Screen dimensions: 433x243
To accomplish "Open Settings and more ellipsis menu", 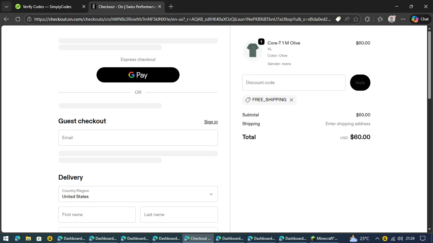I will coord(403,19).
